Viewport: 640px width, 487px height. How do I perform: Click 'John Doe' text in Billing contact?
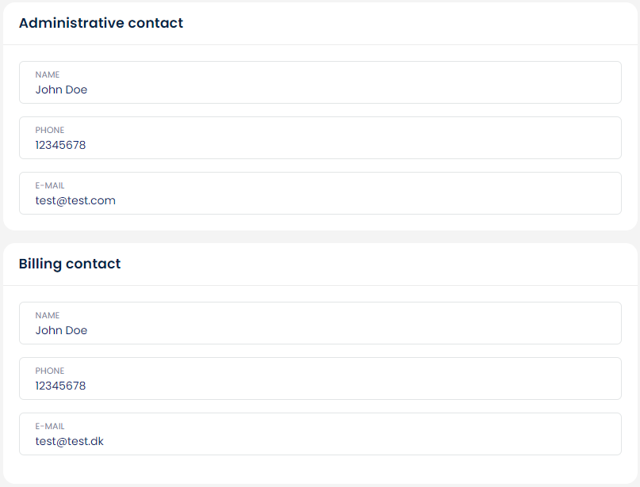pyautogui.click(x=61, y=331)
